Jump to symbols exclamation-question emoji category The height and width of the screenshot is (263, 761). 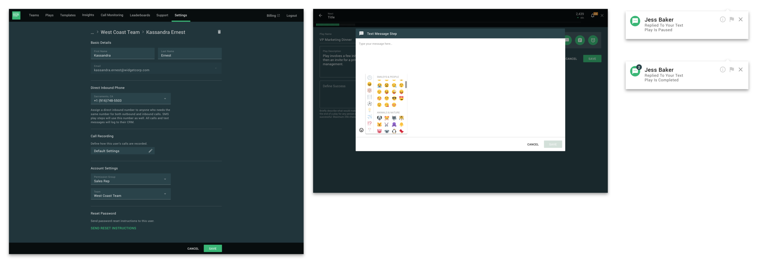pos(370,123)
